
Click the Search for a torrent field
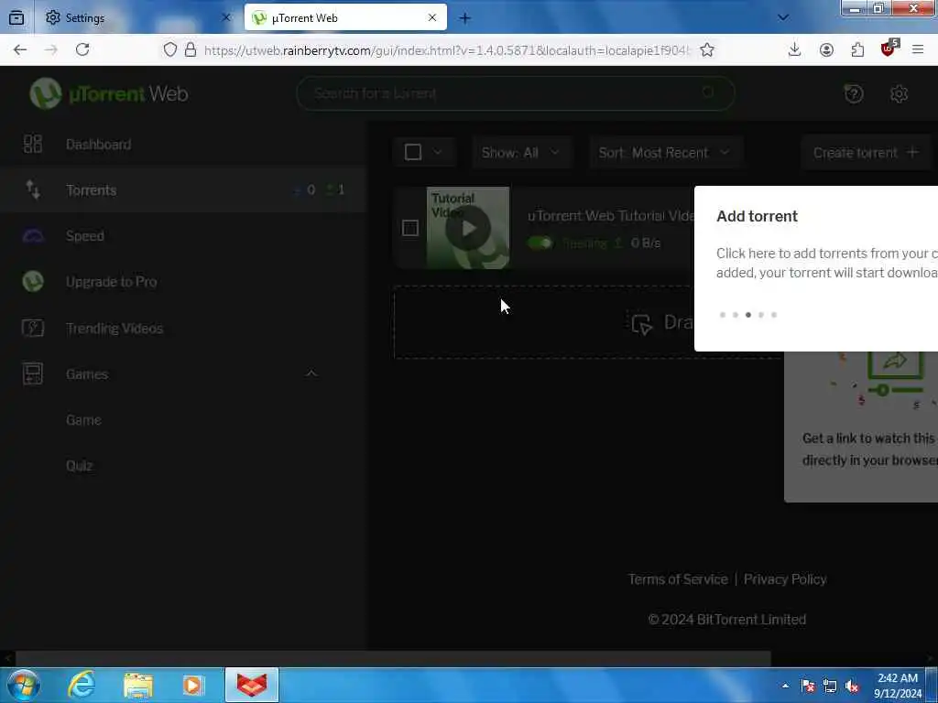[x=515, y=93]
